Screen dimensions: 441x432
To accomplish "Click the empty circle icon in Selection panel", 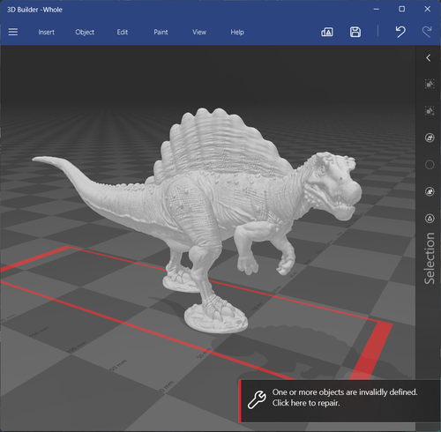I will point(430,165).
